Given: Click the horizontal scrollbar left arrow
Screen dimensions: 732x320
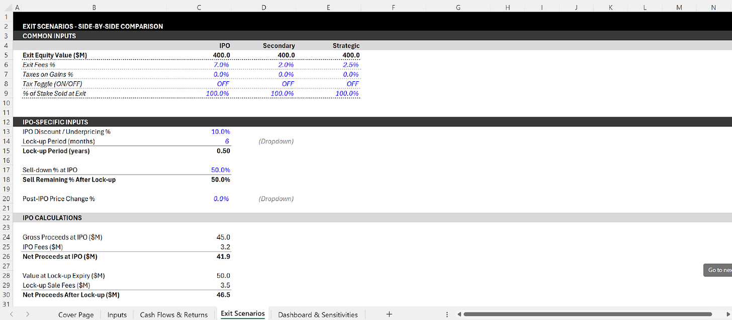Looking at the screenshot, I should [x=459, y=314].
